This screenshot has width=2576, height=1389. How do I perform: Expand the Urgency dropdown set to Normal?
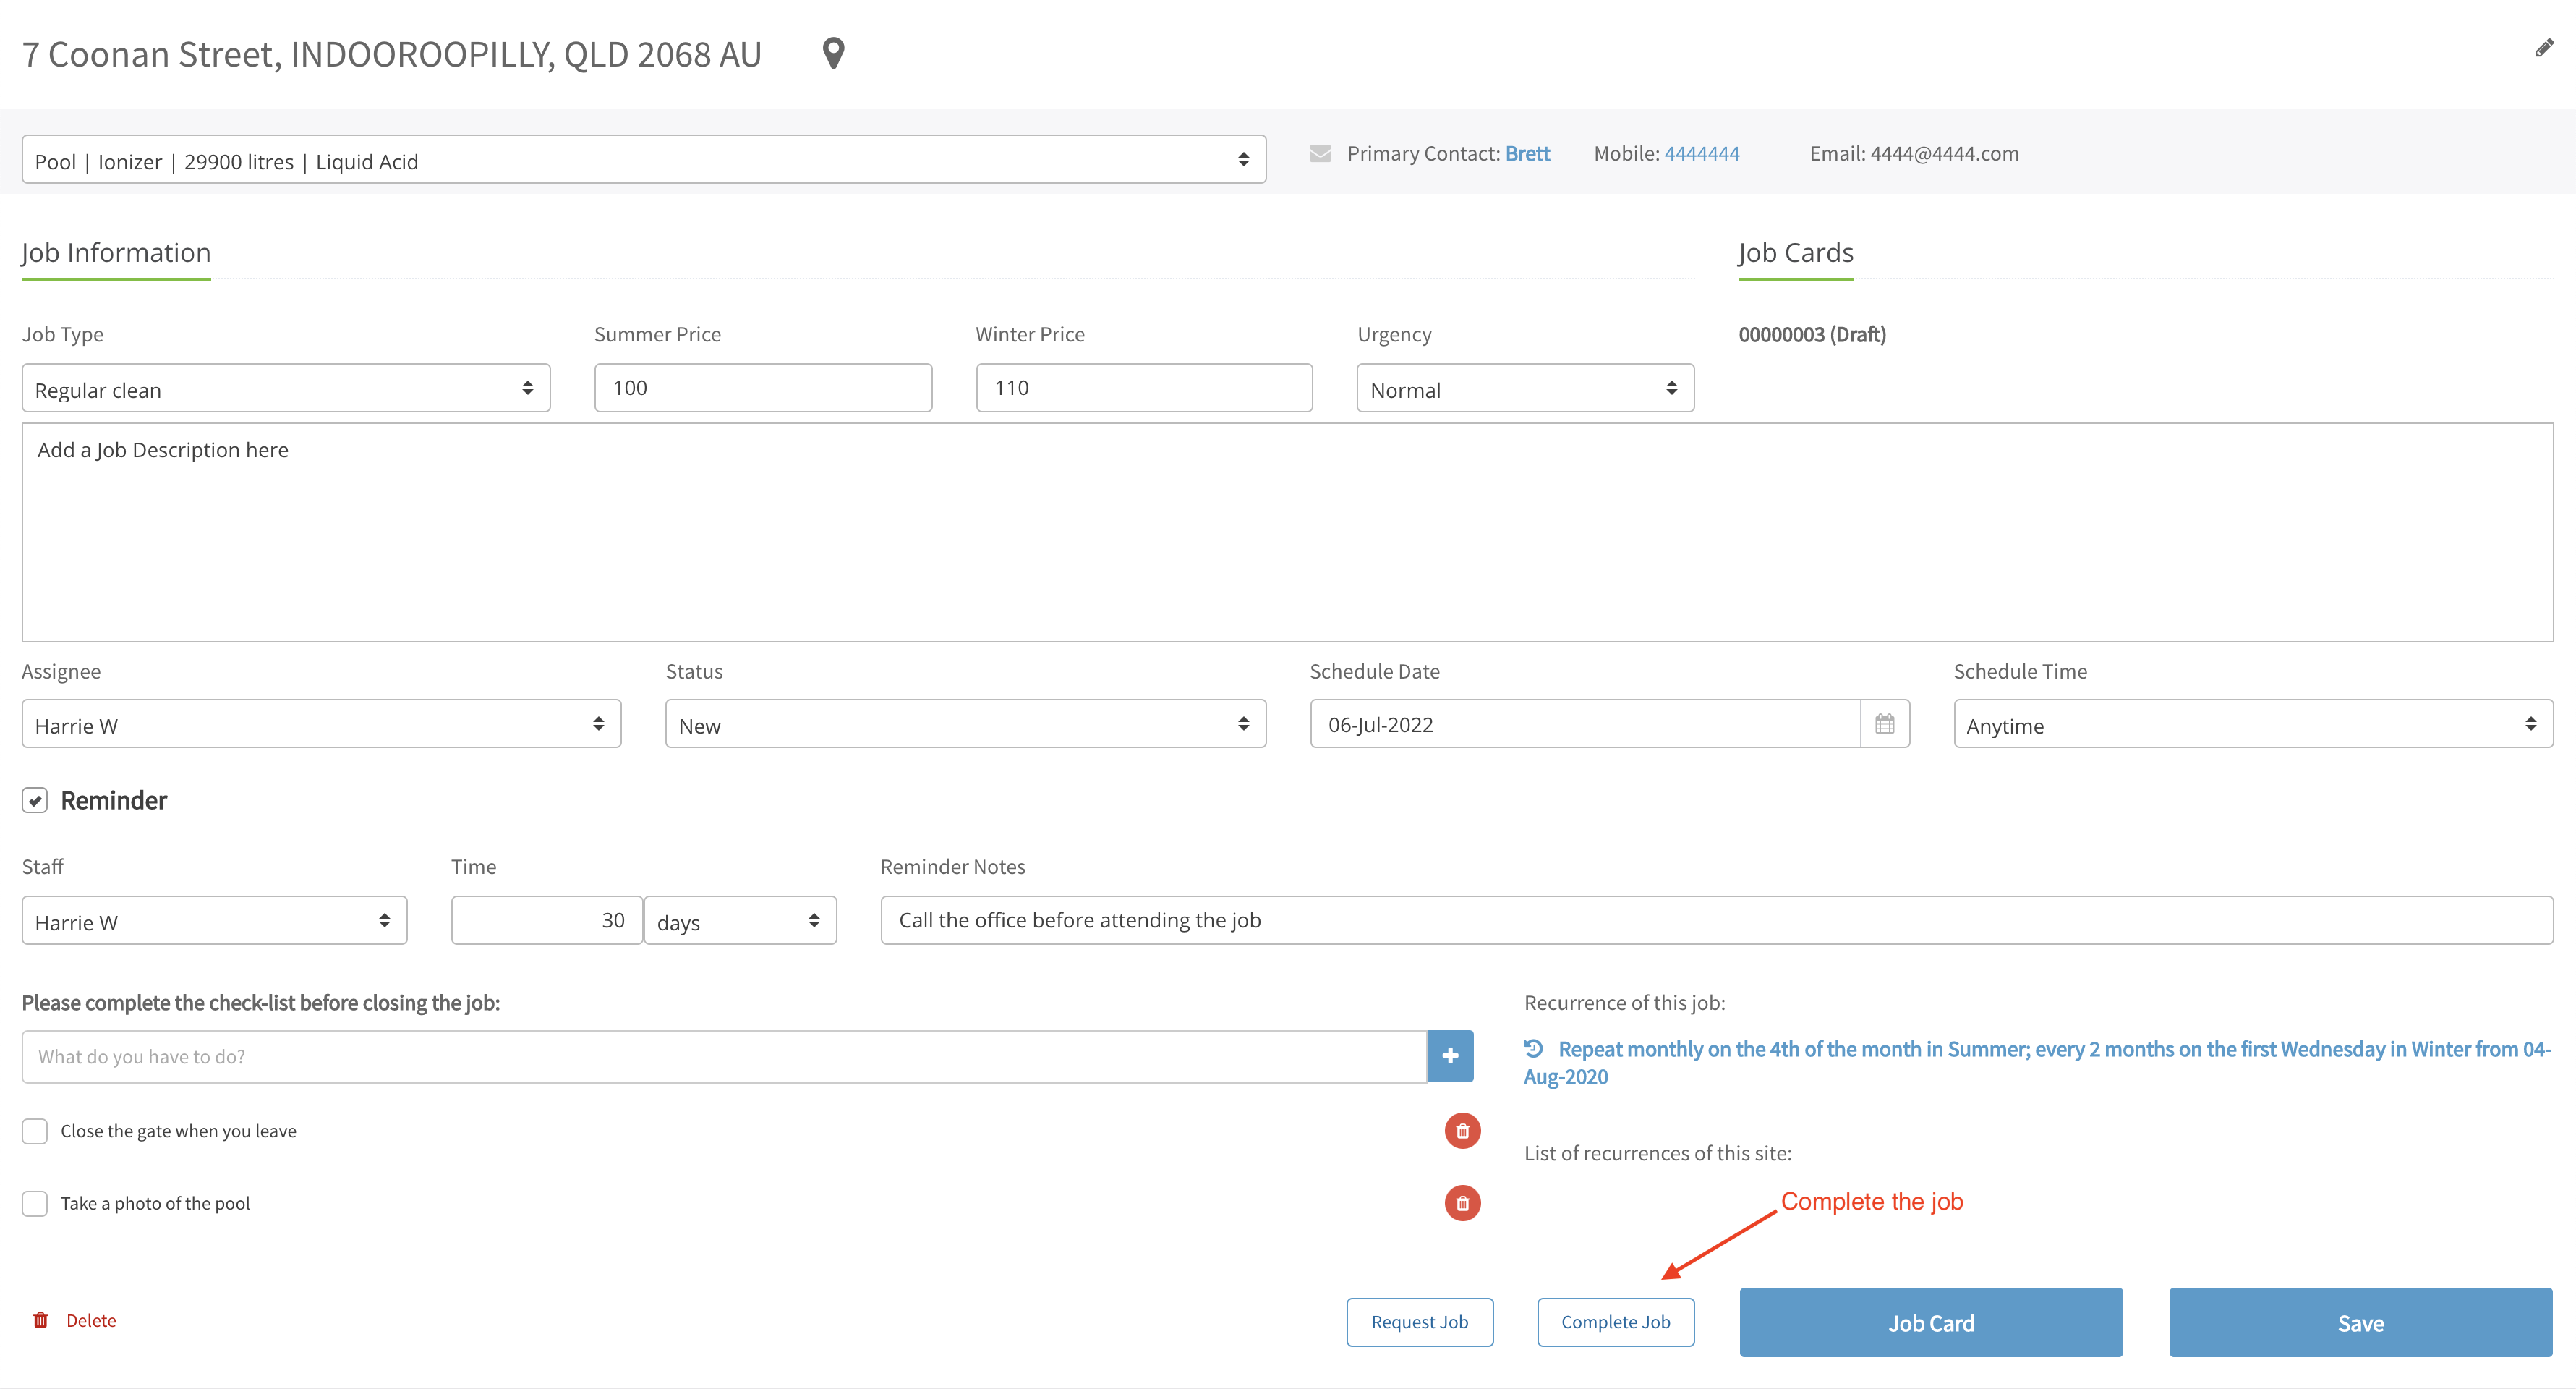coord(1524,388)
